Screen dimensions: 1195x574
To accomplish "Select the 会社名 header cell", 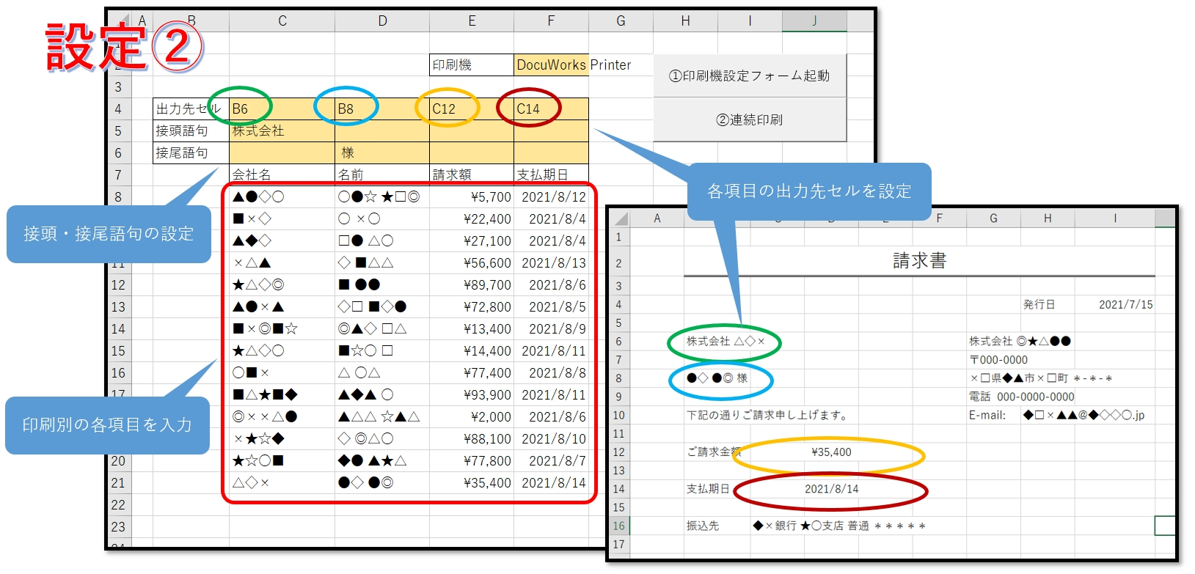I will (x=282, y=174).
